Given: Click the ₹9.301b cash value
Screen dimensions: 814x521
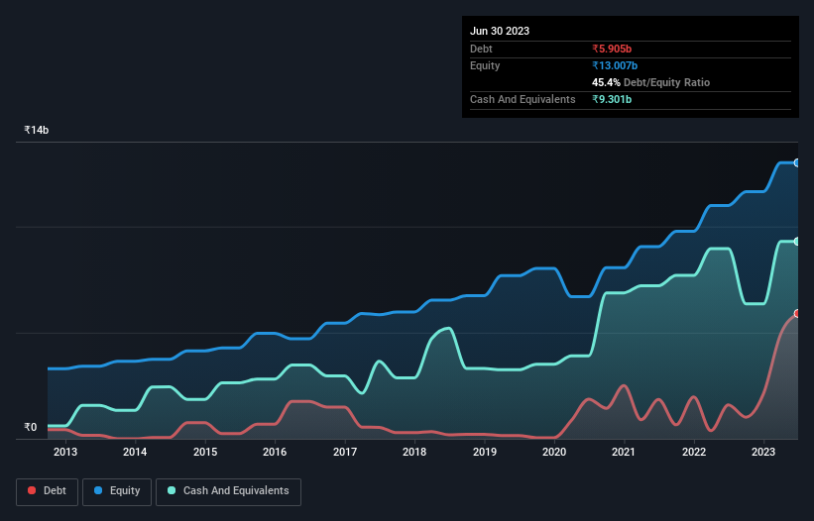Looking at the screenshot, I should coord(612,99).
